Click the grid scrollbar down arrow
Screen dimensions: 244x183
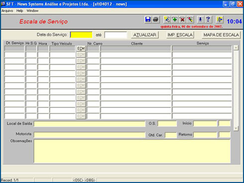point(236,128)
